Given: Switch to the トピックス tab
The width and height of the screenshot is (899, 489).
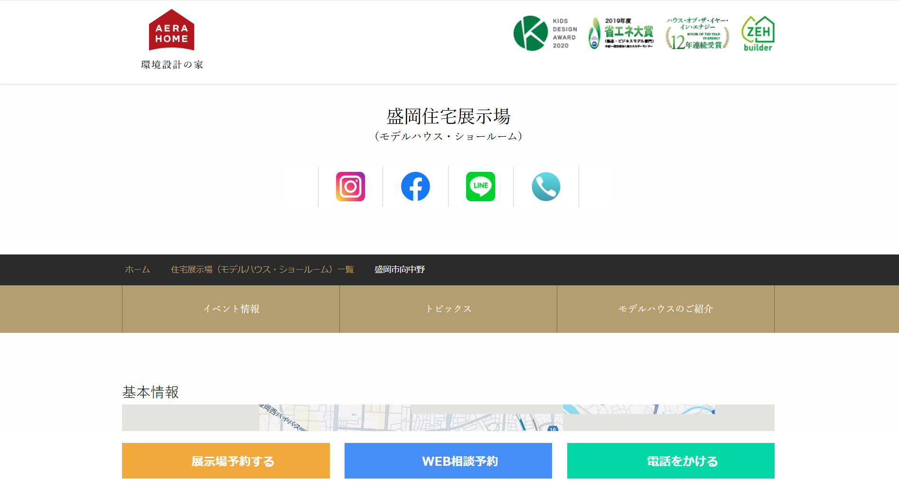Looking at the screenshot, I should [x=449, y=309].
